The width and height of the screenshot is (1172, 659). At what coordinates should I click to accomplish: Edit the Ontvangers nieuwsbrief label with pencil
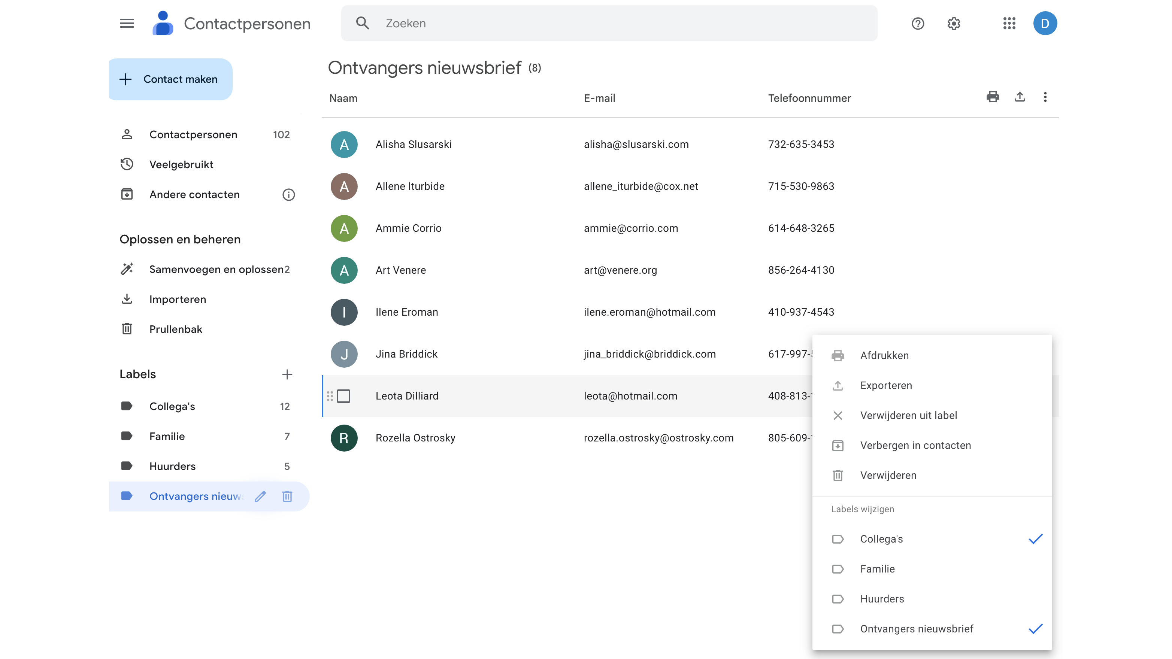coord(260,496)
